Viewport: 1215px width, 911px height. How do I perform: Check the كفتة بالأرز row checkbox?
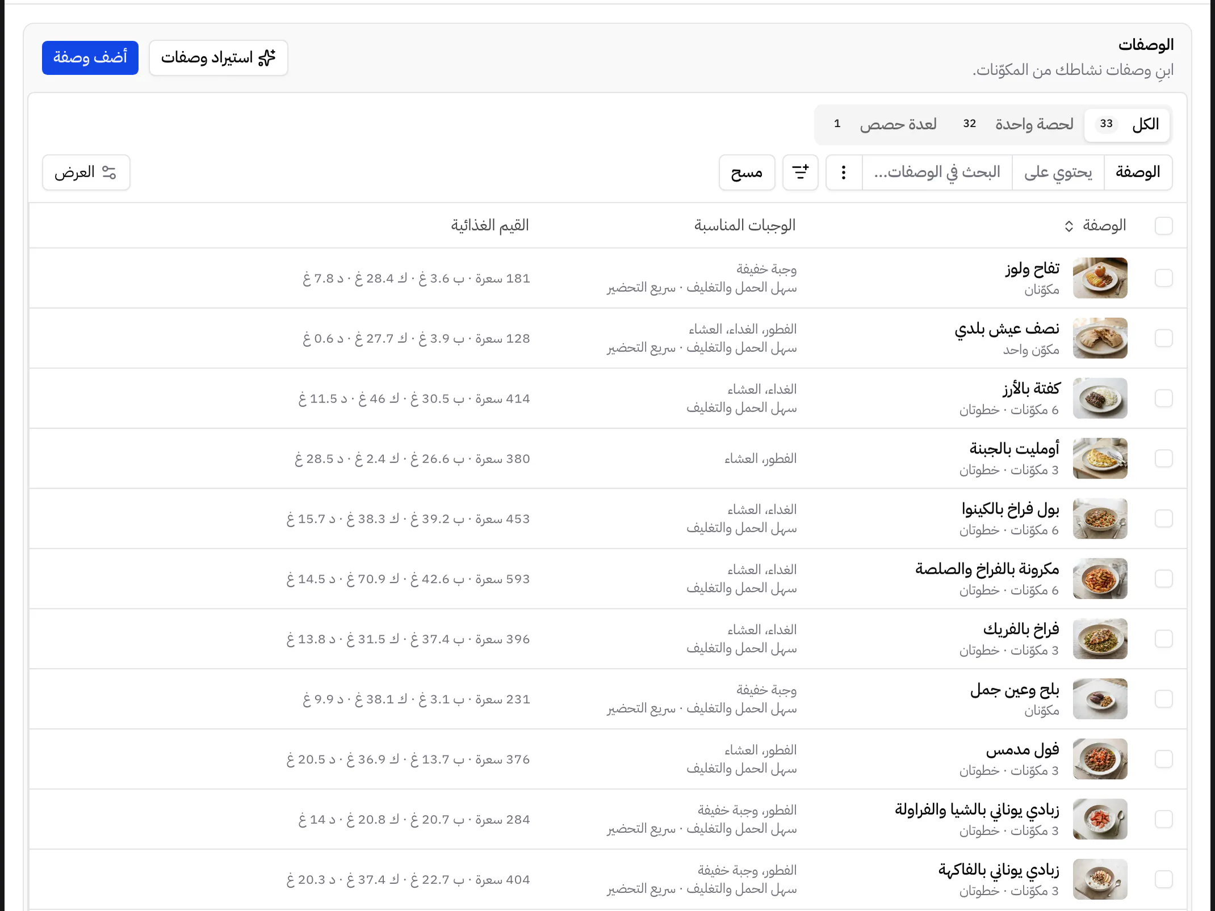tap(1164, 398)
